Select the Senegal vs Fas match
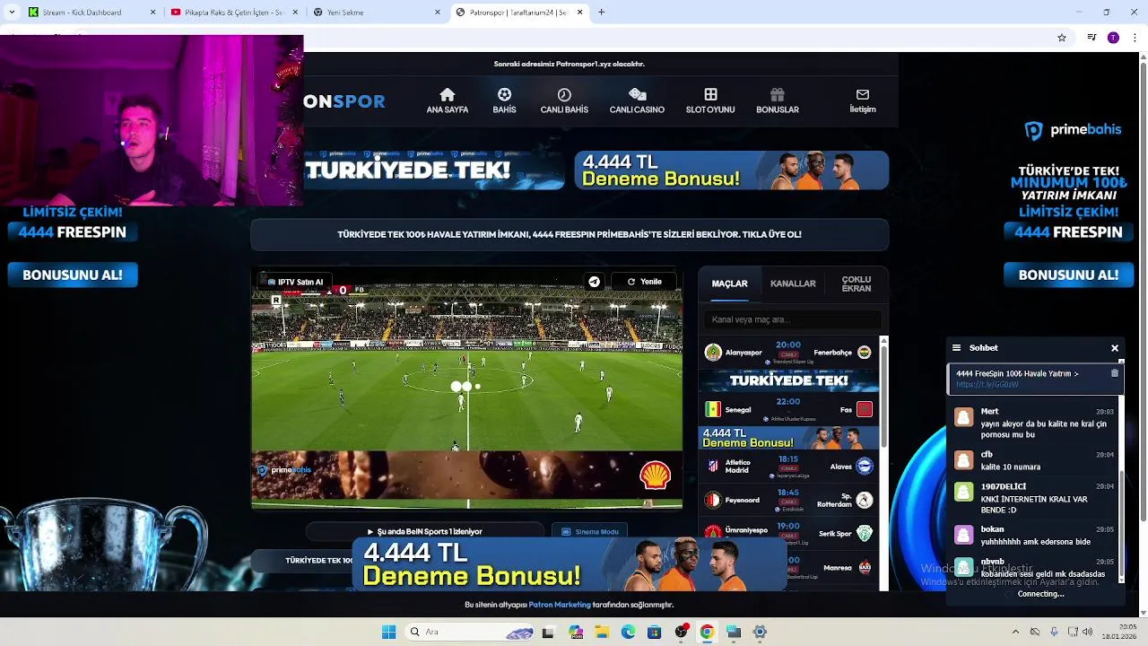The height and width of the screenshot is (646, 1148). 788,409
